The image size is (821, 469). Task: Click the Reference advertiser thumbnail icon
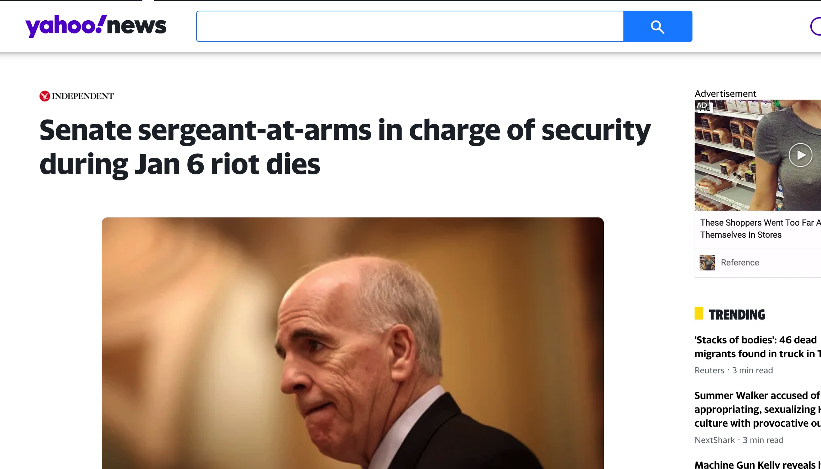click(x=707, y=263)
